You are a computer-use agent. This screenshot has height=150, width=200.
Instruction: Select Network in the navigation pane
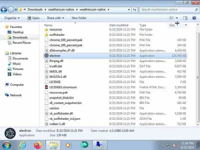(x=16, y=95)
